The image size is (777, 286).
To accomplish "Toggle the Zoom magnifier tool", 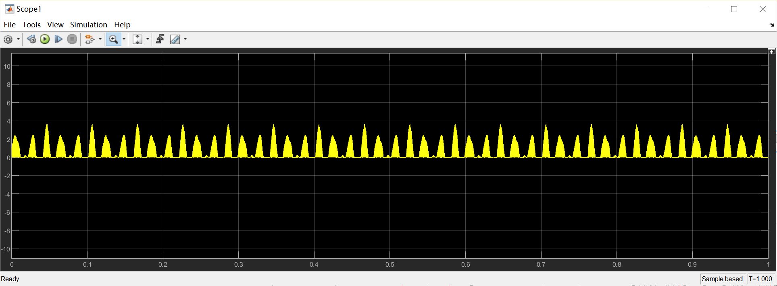I will pyautogui.click(x=114, y=39).
